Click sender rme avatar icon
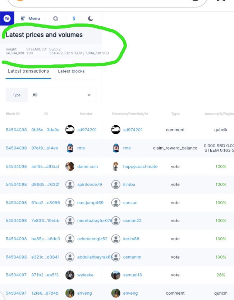 (70, 148)
